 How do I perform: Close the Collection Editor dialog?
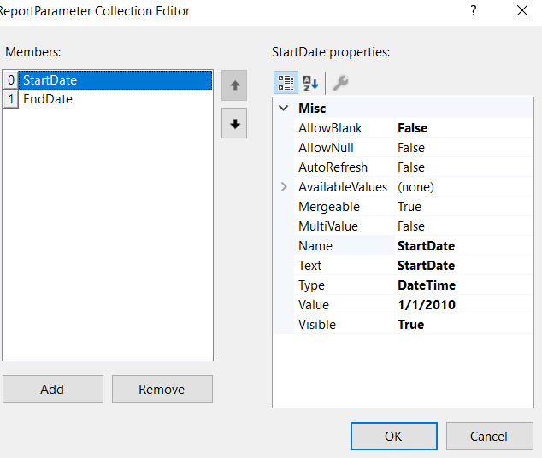[x=522, y=11]
